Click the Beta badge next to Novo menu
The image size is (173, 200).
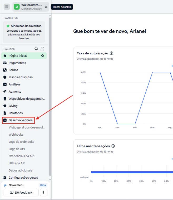coord(43,185)
